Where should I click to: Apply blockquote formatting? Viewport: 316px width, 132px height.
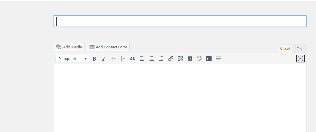pyautogui.click(x=132, y=59)
